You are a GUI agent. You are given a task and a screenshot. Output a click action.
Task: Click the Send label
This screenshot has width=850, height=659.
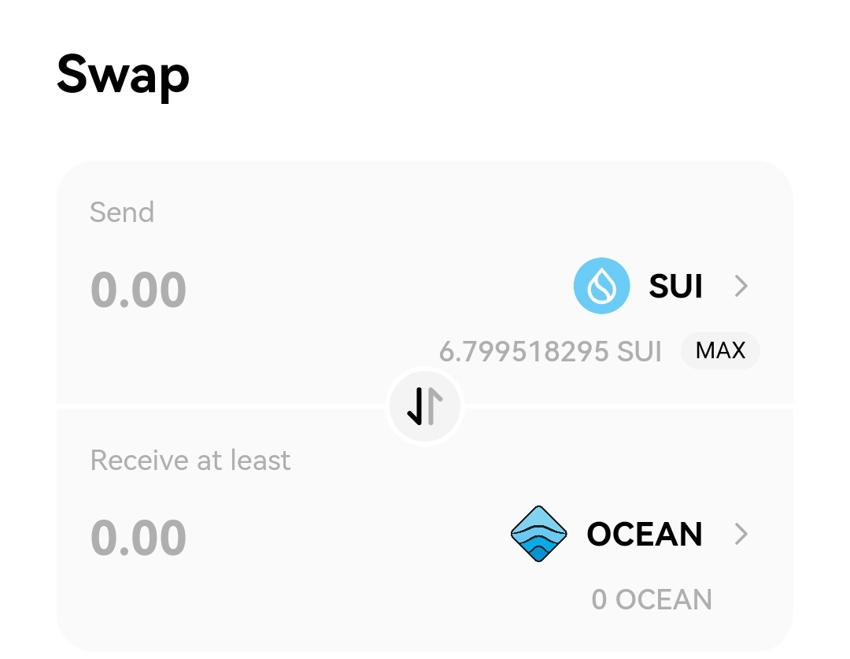pos(122,213)
